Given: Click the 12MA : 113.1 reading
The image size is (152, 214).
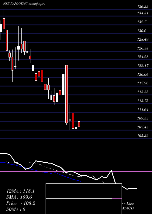Looking at the screenshot, I should [x=20, y=191].
